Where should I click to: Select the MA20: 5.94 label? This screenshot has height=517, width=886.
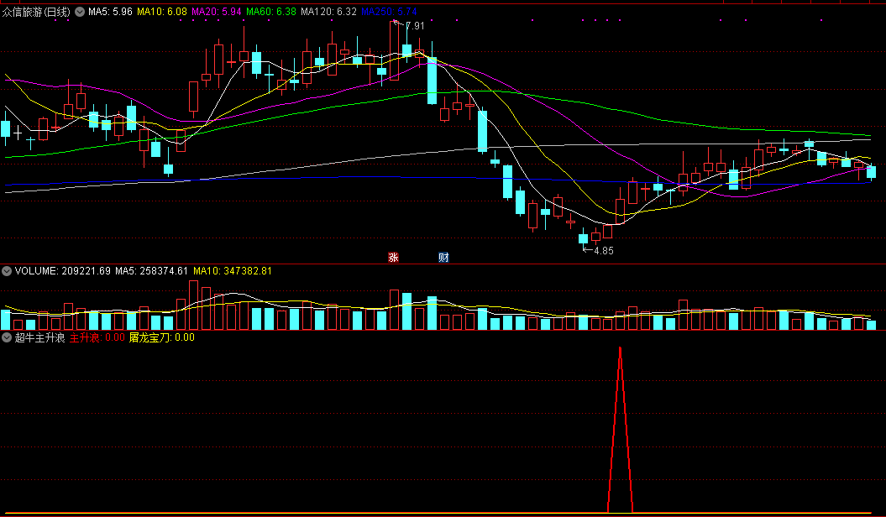pos(217,12)
